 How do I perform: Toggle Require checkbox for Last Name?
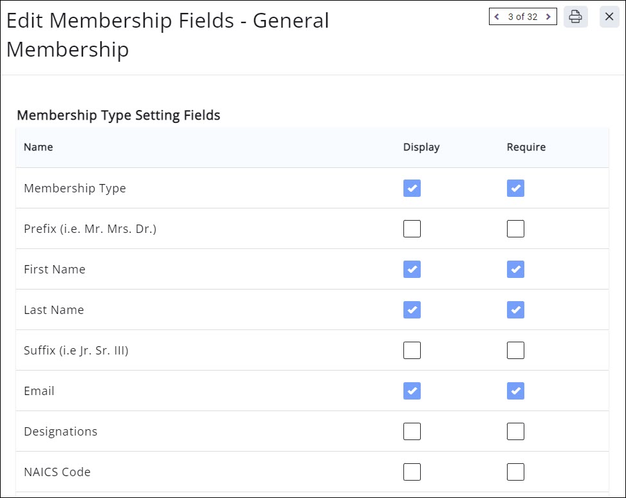tap(515, 310)
